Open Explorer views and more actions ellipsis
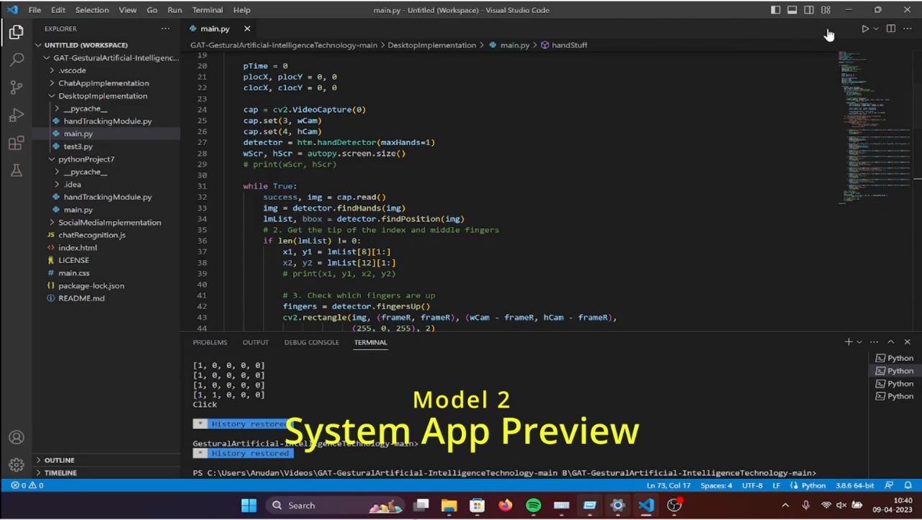 click(166, 29)
